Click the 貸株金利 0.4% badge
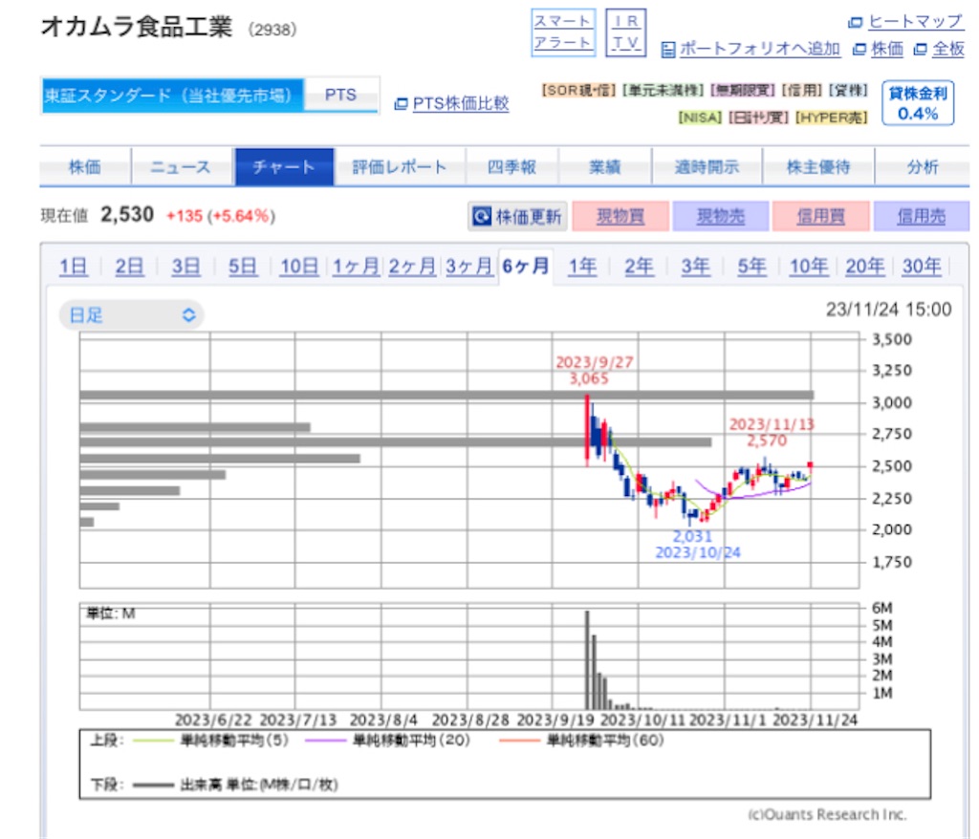The image size is (979, 839). pos(918,103)
